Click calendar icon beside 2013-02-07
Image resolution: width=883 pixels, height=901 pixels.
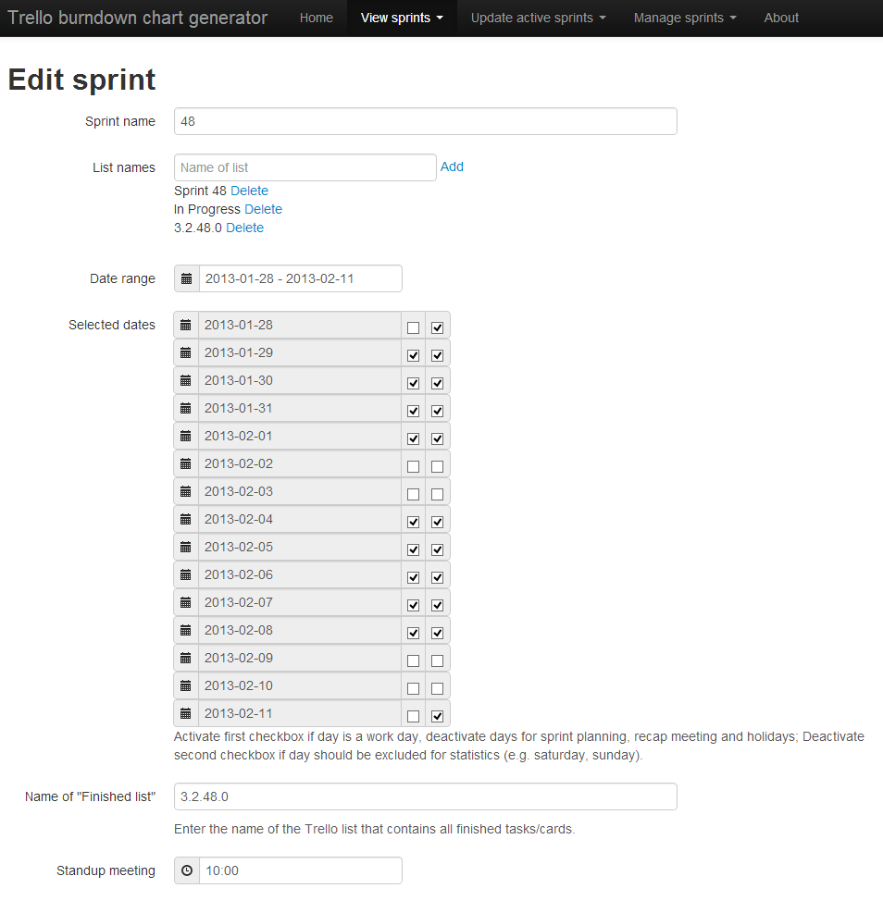(186, 603)
